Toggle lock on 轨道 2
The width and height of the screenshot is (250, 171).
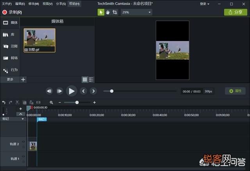tap(23, 147)
